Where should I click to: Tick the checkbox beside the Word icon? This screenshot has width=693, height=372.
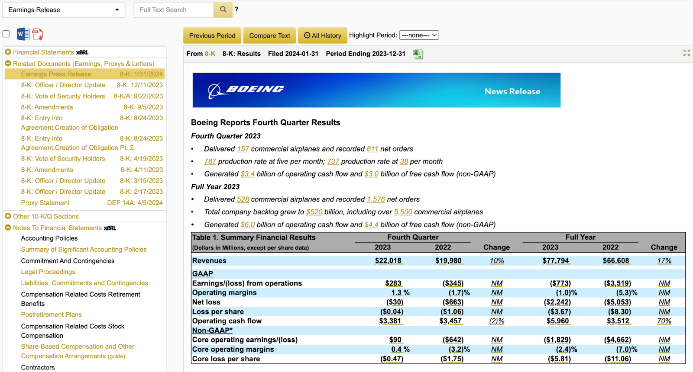click(6, 34)
